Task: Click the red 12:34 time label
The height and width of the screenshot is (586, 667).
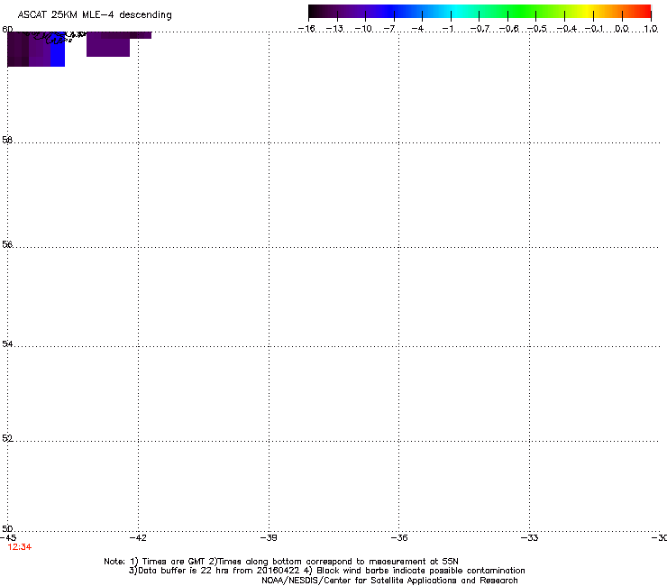Action: [x=20, y=547]
